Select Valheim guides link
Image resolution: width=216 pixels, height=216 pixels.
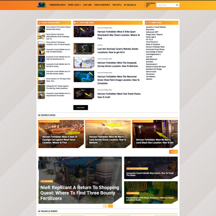point(149,79)
